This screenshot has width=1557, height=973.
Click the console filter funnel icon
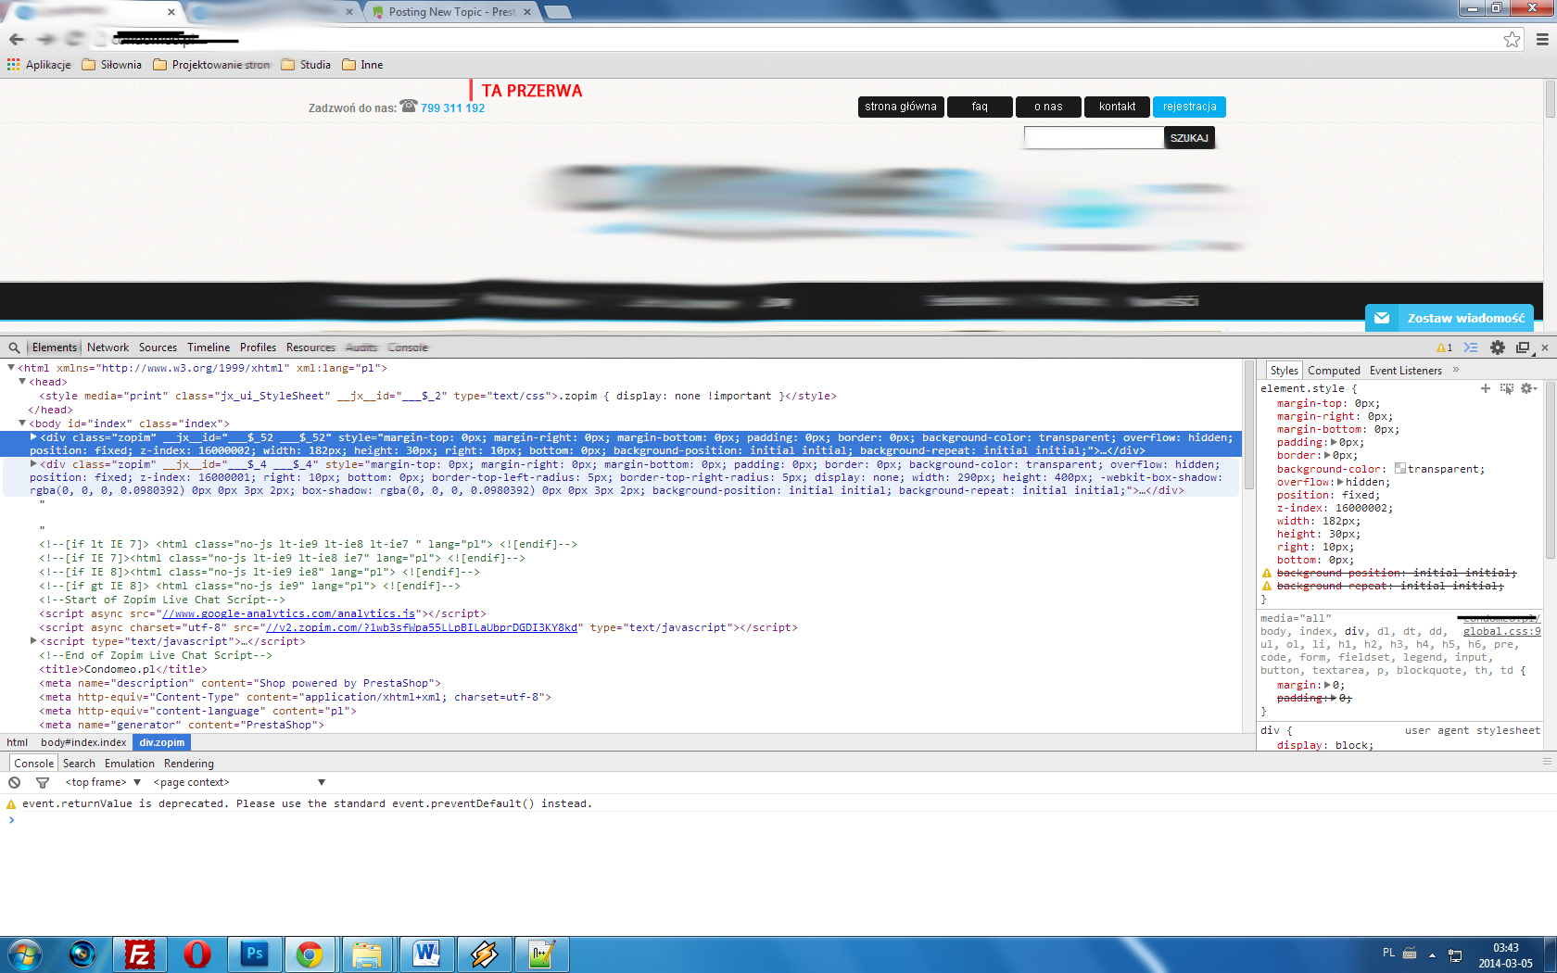[43, 782]
